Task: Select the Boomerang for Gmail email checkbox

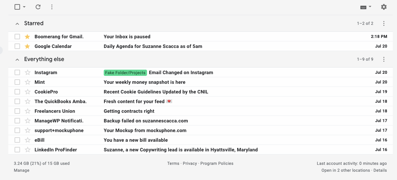Action: point(17,37)
